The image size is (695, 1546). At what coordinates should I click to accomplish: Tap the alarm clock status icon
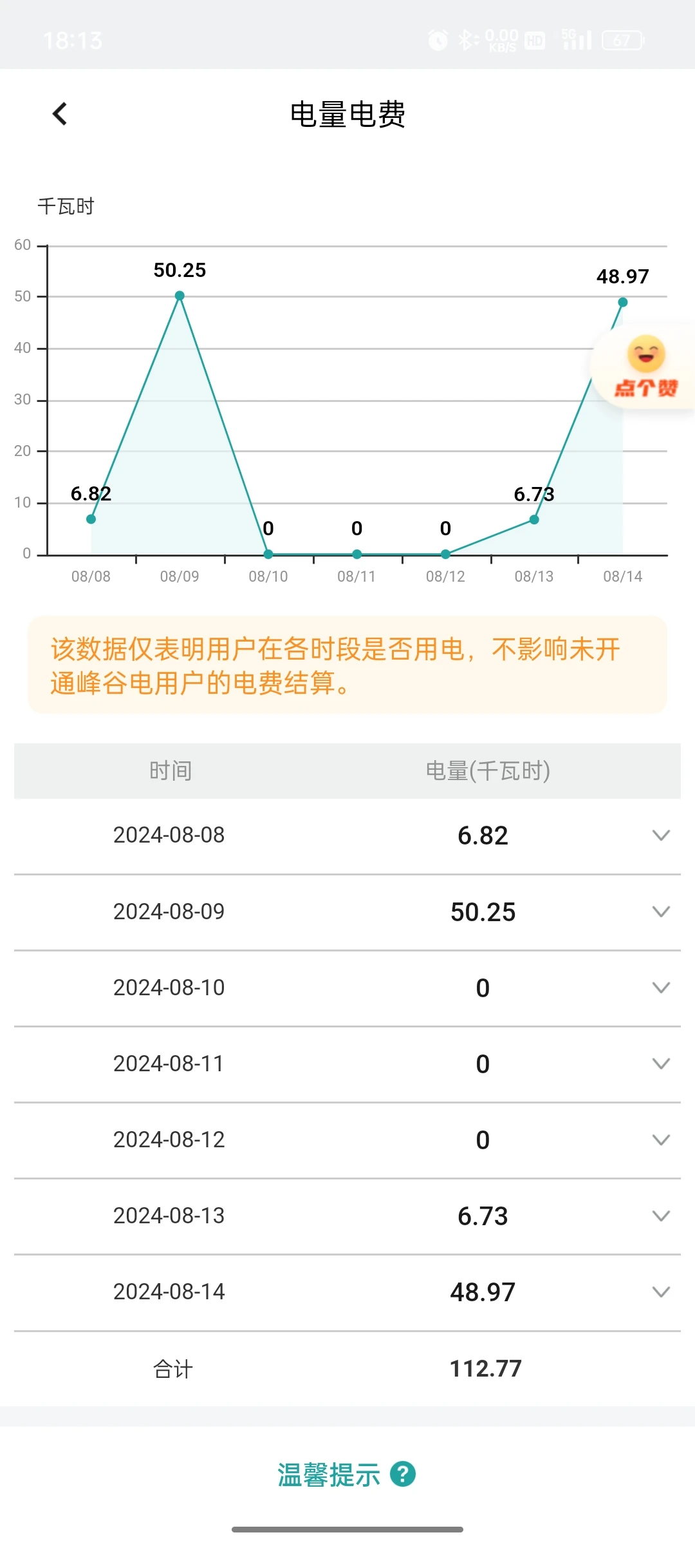(438, 41)
